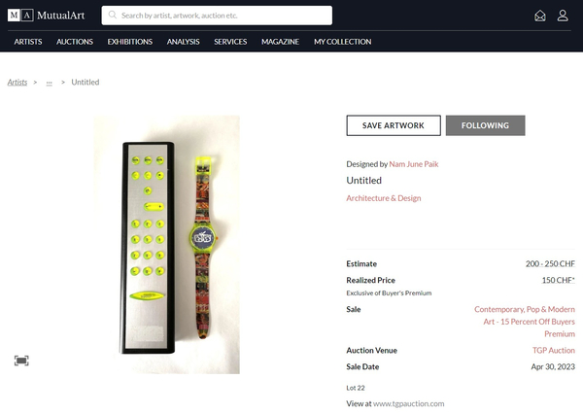The height and width of the screenshot is (413, 583).
Task: Go to the Exhibitions section
Action: pyautogui.click(x=130, y=42)
